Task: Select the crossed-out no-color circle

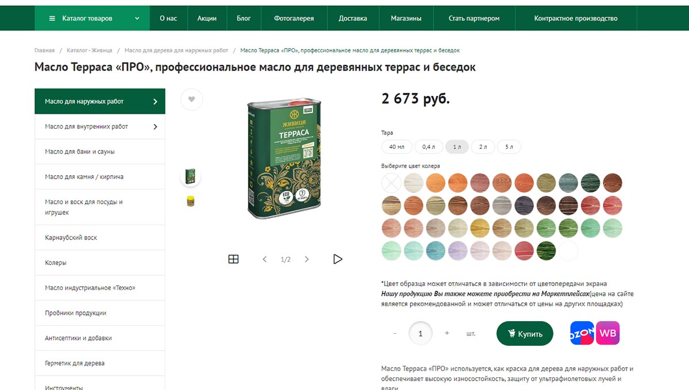Action: pos(392,183)
